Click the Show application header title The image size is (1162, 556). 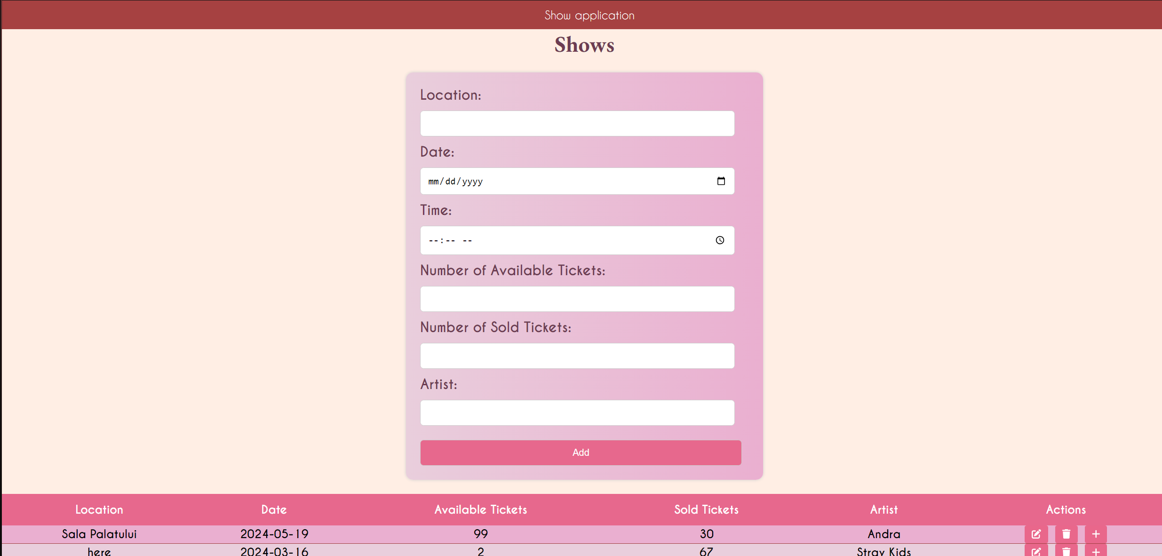pos(589,15)
